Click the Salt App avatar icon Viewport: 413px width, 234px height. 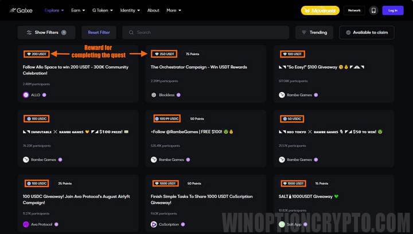coord(282,224)
